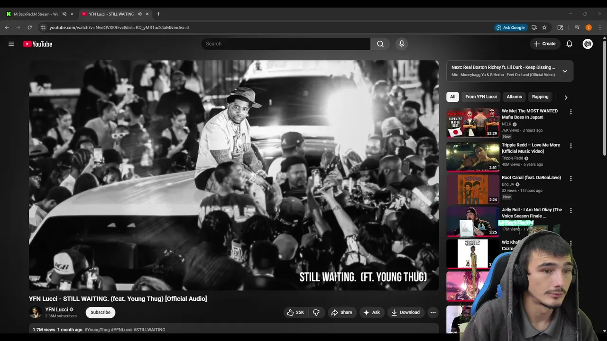This screenshot has height=341, width=607.
Task: Open options for Jelly Roll video
Action: [x=570, y=211]
